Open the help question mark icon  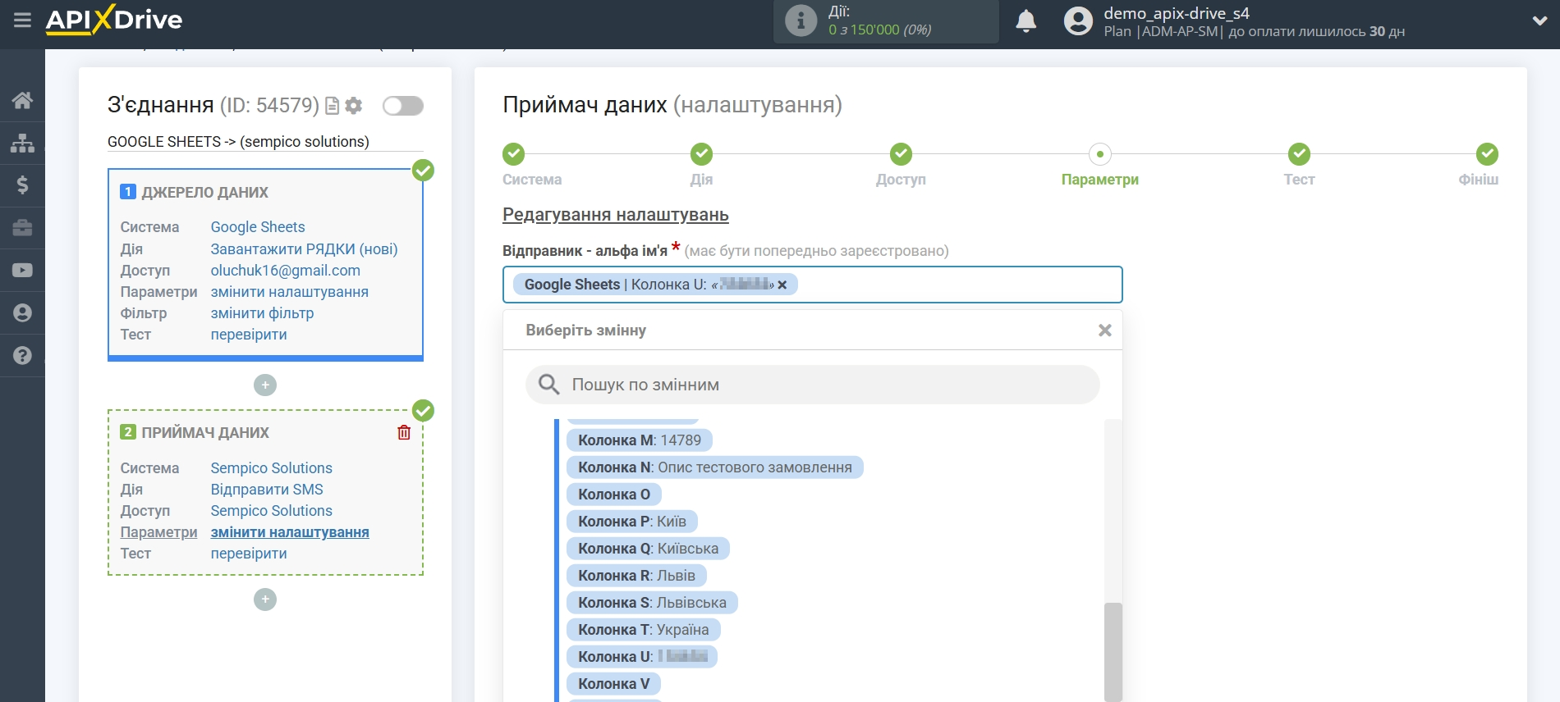click(22, 356)
